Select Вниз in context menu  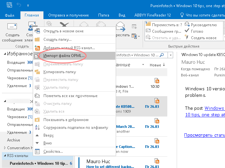(74, 143)
